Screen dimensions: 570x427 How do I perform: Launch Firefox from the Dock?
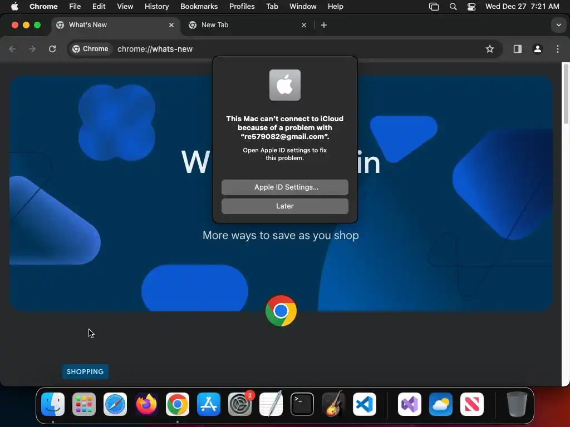coord(146,404)
